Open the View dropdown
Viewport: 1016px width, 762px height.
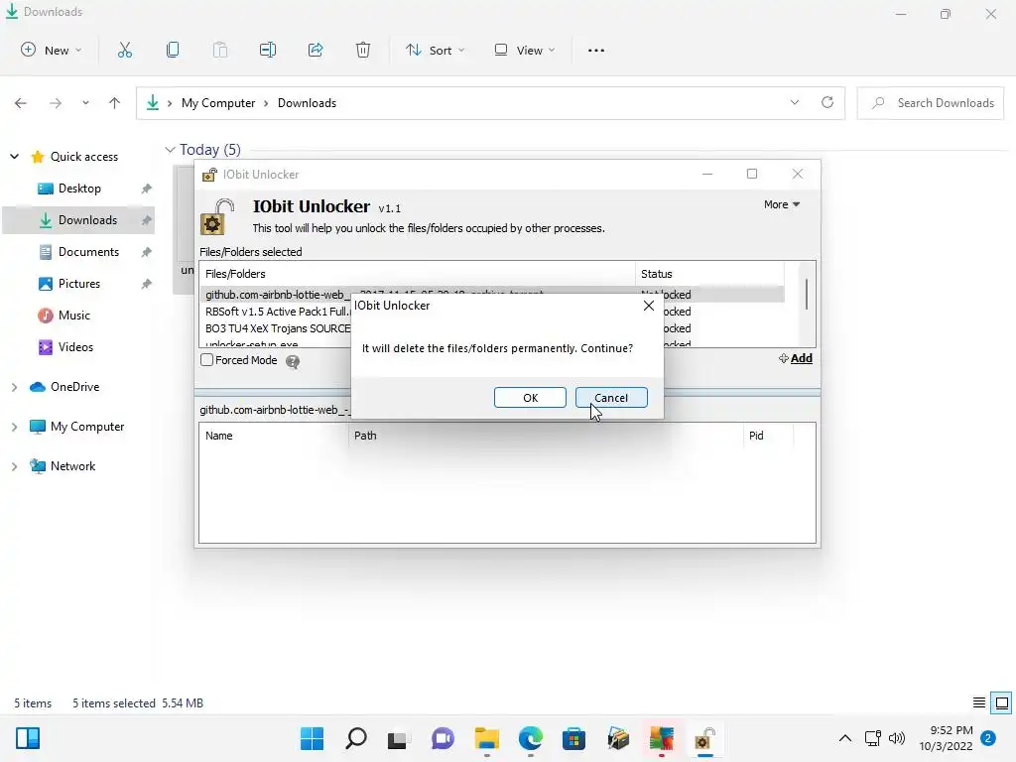[525, 50]
